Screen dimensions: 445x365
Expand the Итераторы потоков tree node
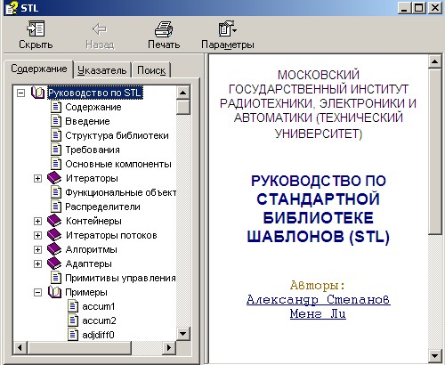click(37, 235)
